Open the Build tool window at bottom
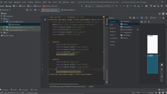Image resolution: width=167 pixels, height=94 pixels. [x=14, y=90]
